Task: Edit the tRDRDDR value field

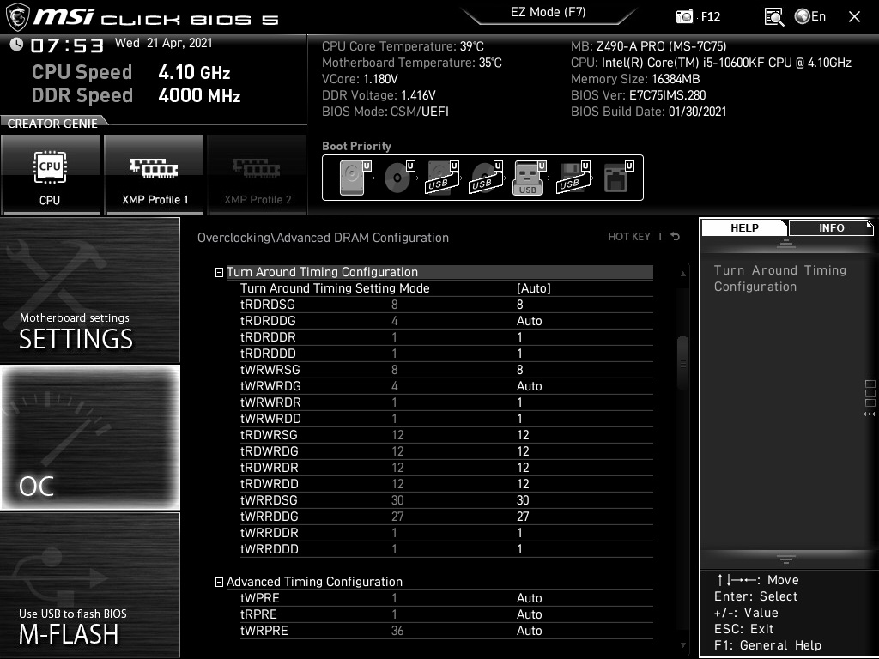Action: click(519, 336)
